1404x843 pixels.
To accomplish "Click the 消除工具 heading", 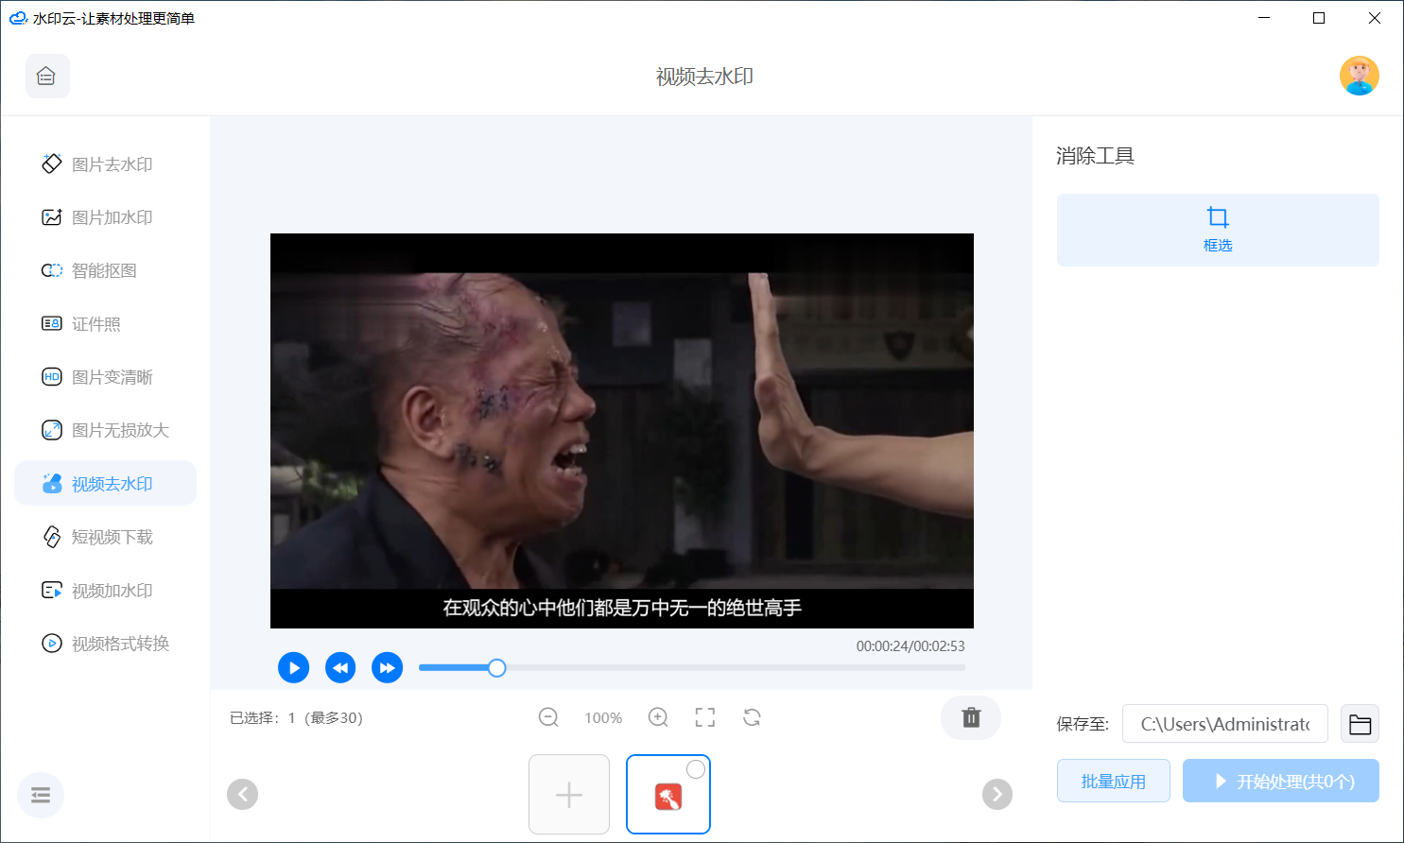I will pyautogui.click(x=1095, y=156).
